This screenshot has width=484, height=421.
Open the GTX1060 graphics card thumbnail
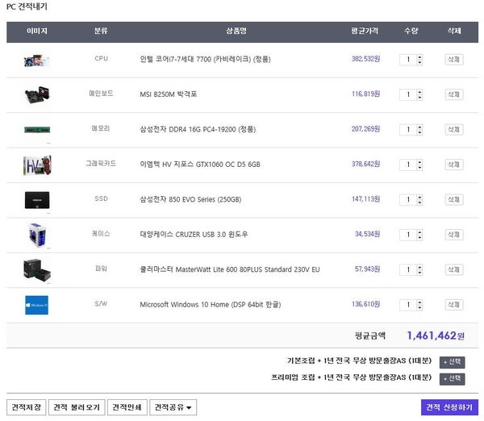click(x=37, y=165)
